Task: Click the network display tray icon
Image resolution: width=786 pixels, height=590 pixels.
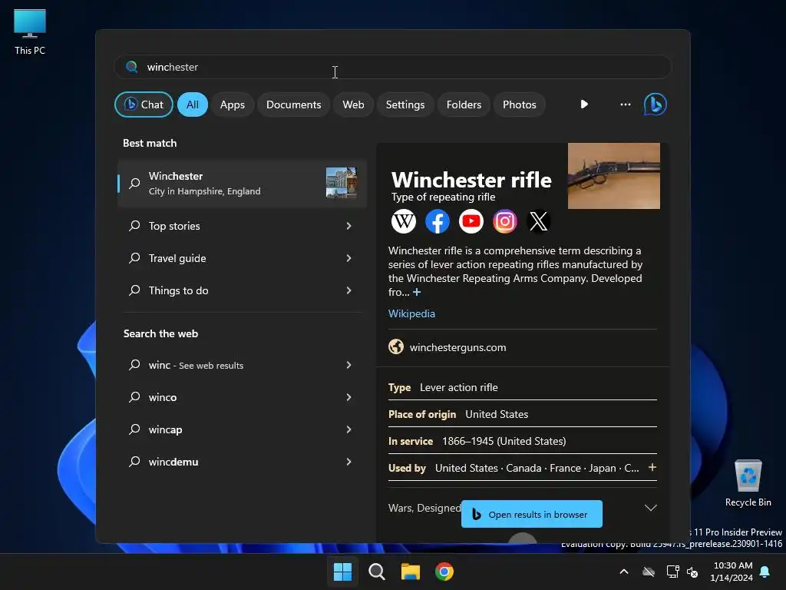Action: pos(672,572)
